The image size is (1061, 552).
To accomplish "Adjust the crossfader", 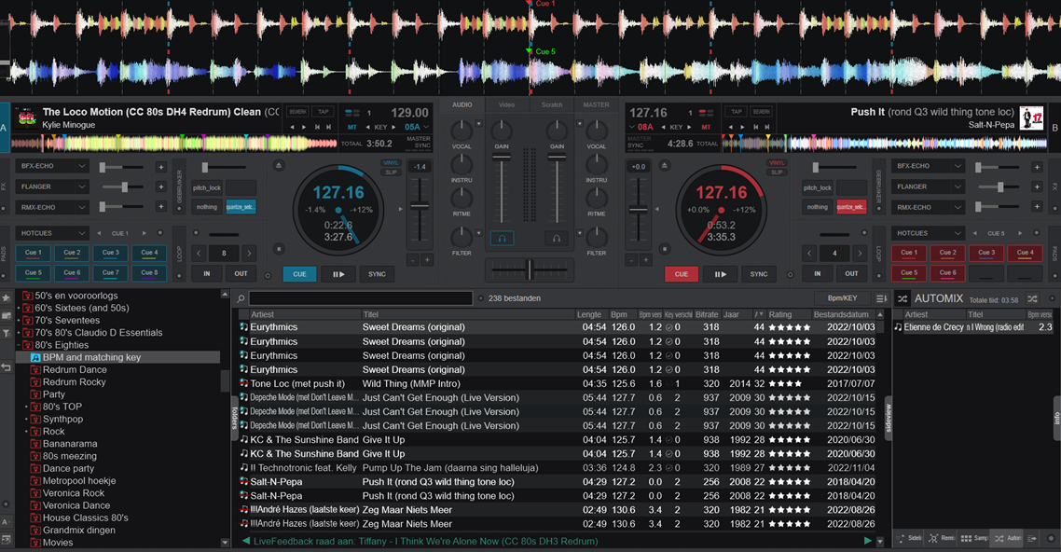I will [x=530, y=269].
